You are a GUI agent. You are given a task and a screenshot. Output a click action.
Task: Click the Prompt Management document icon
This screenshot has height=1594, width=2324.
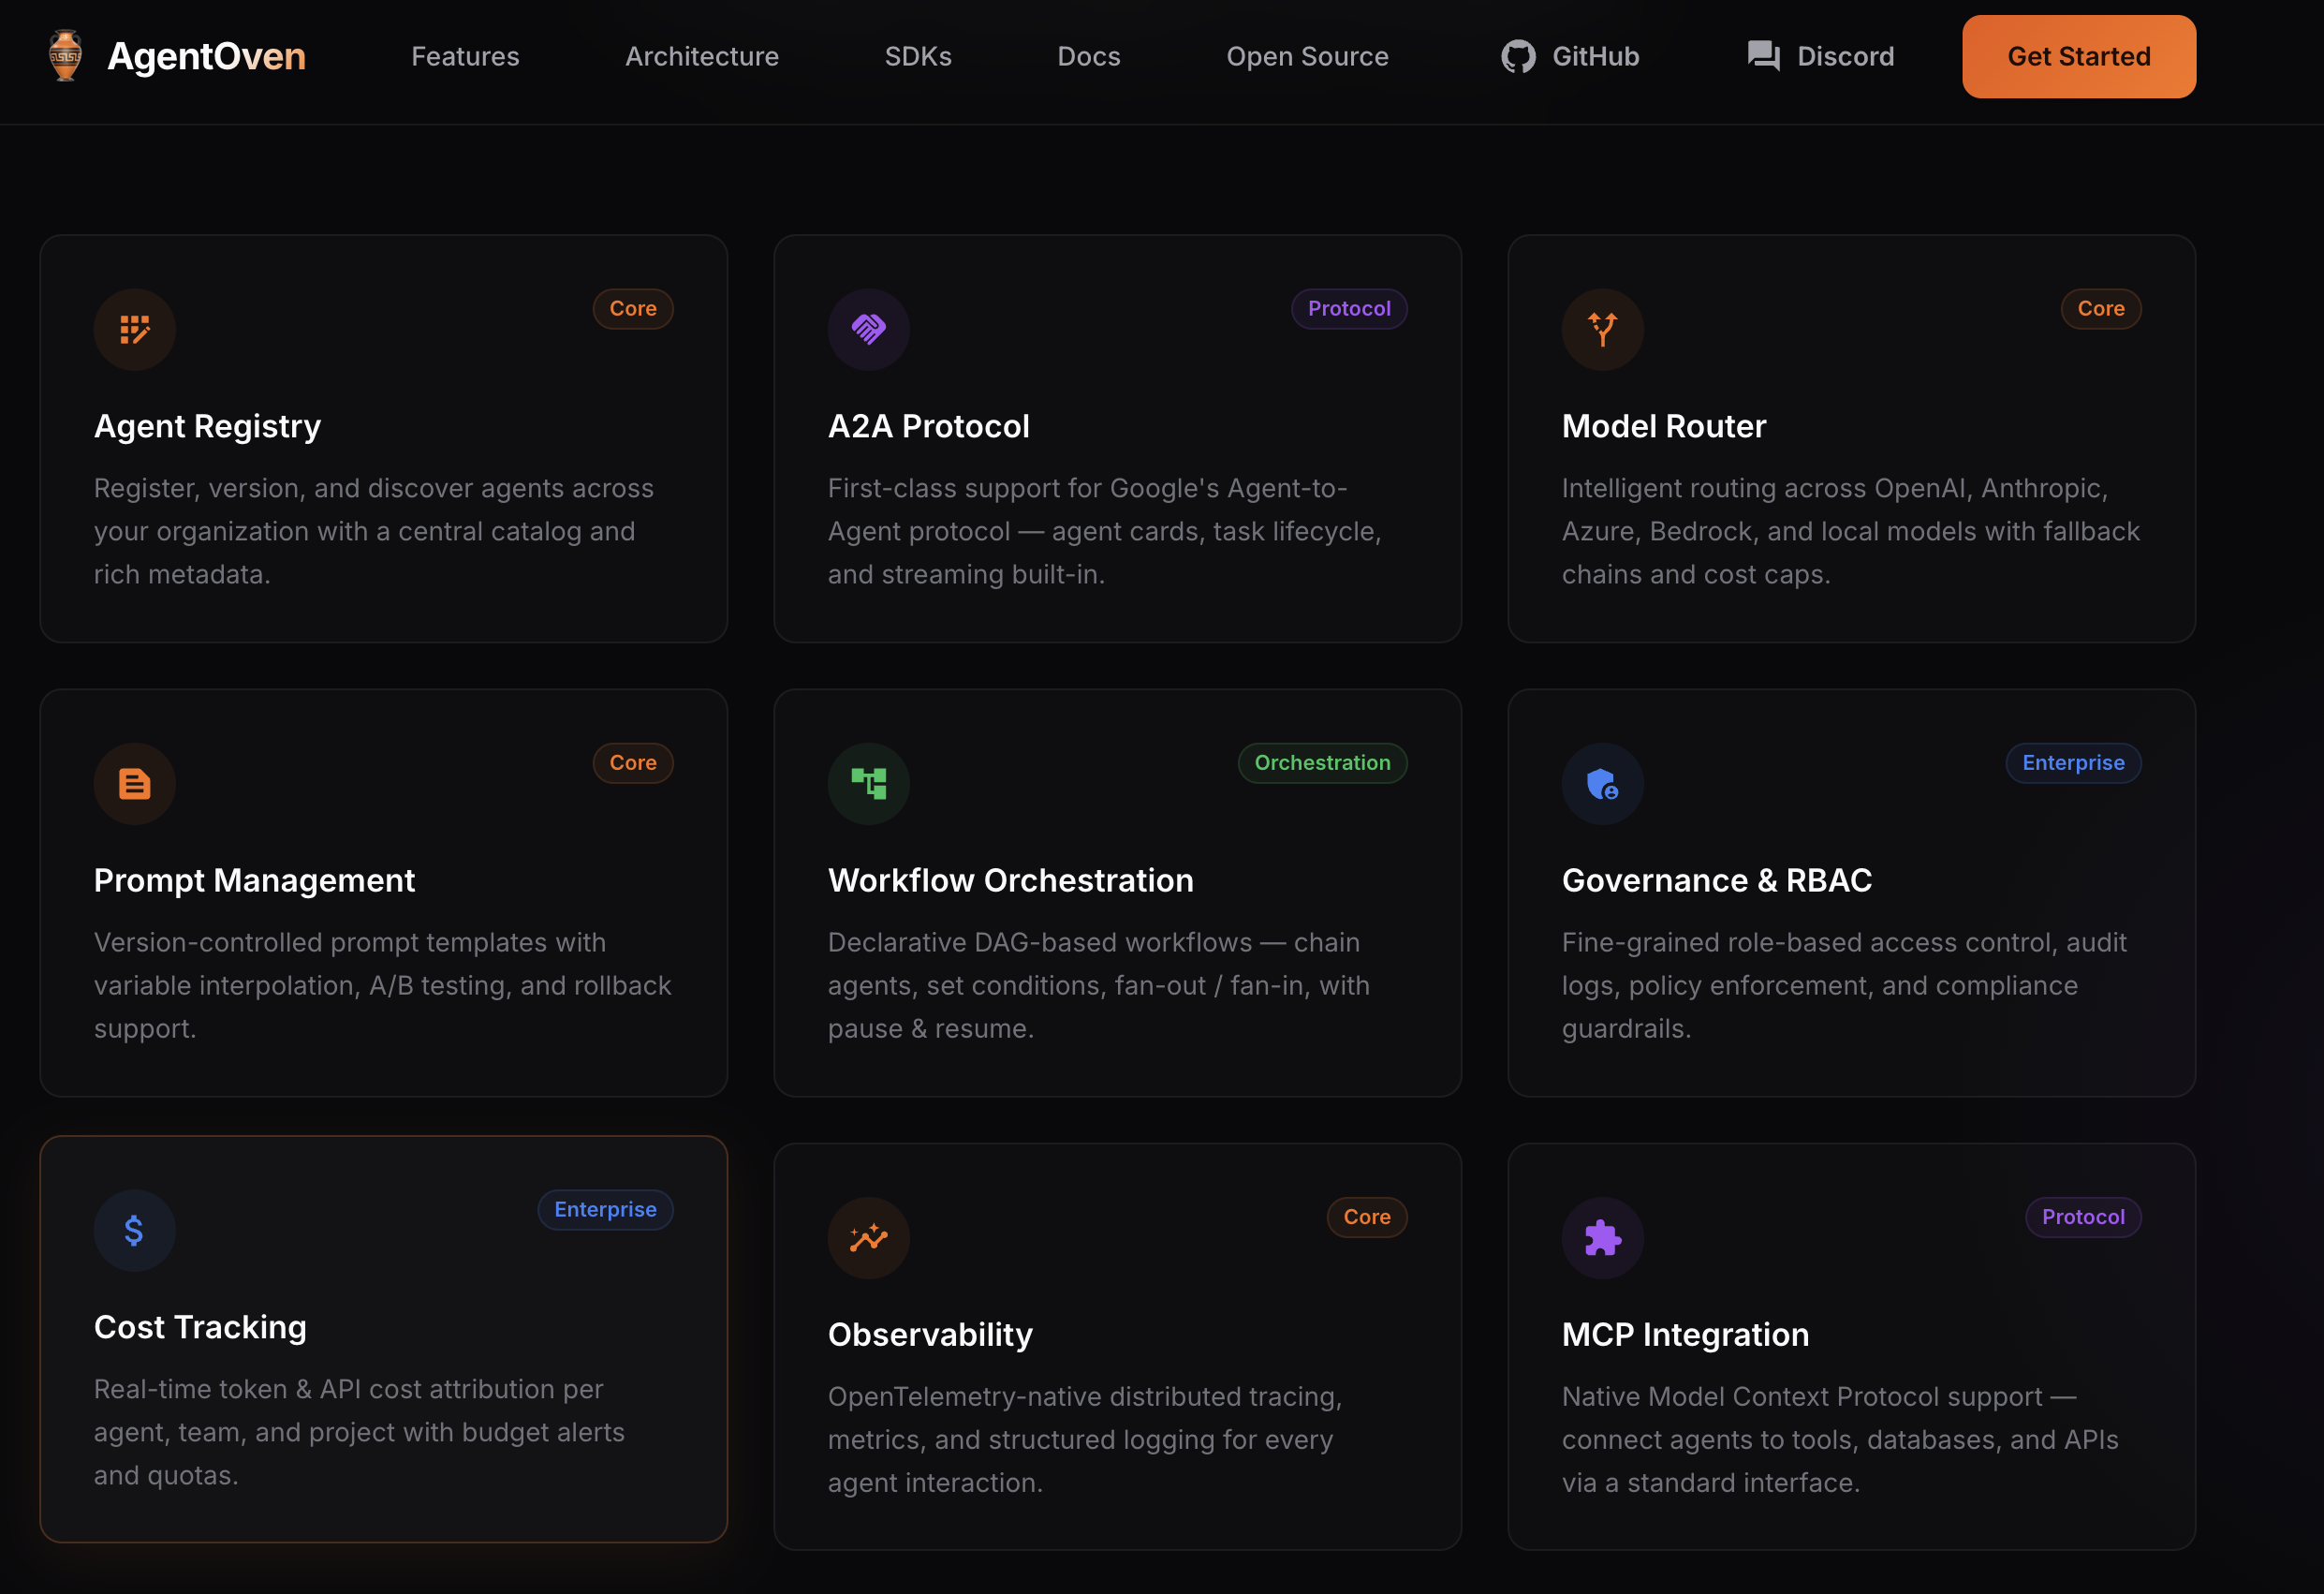[135, 784]
